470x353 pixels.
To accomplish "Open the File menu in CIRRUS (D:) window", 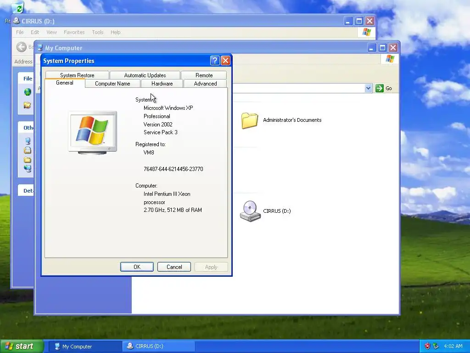I will [20, 32].
